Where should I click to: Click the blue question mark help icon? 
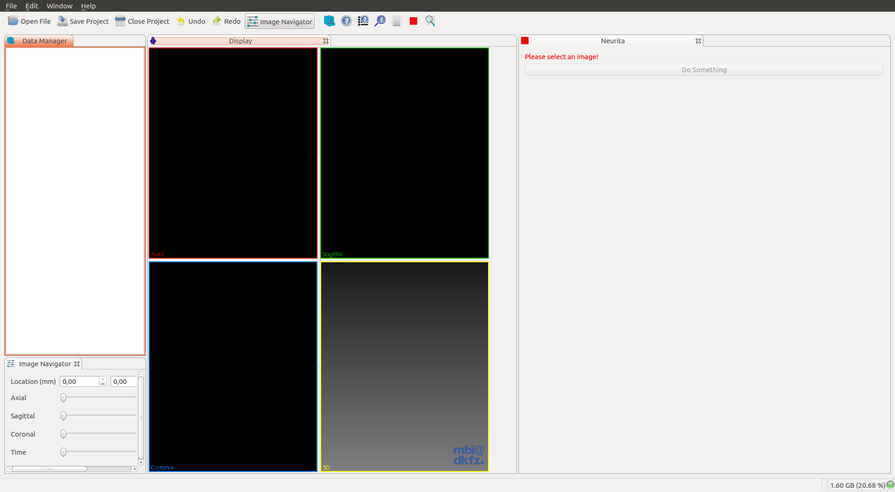click(x=346, y=21)
